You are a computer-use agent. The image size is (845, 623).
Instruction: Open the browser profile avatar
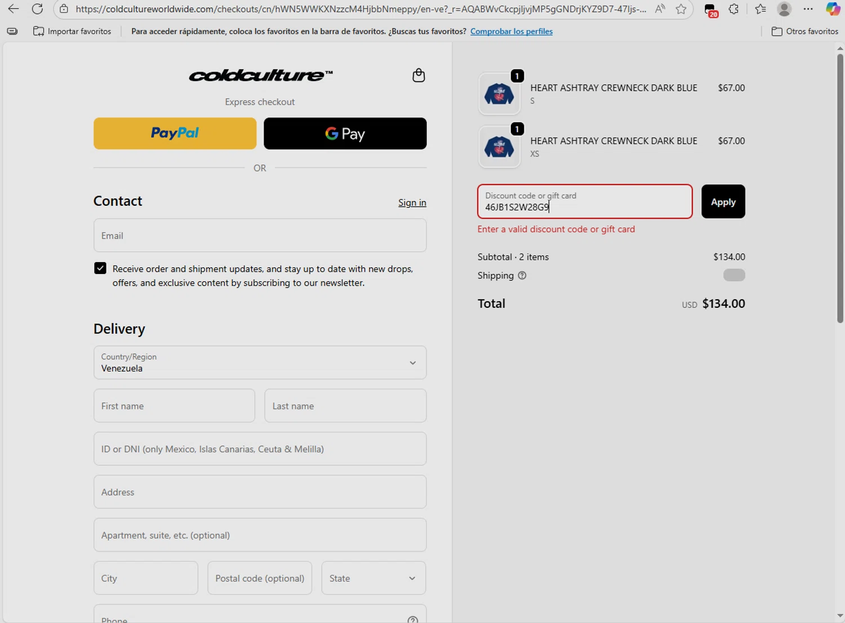pos(784,9)
